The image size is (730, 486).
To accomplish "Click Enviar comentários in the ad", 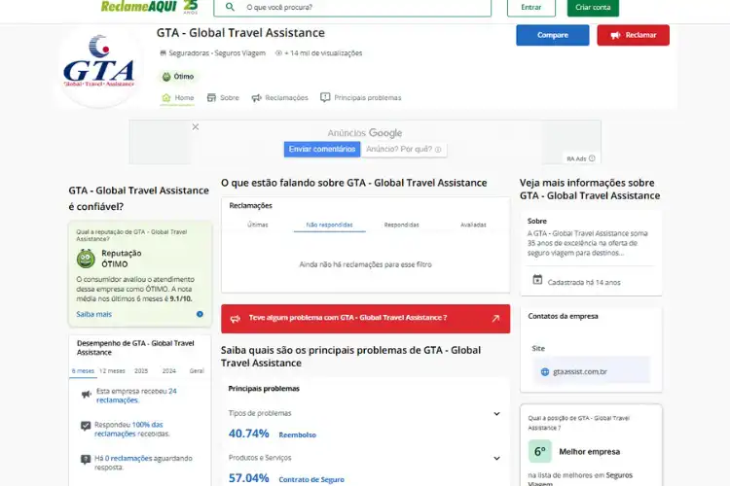I will tap(322, 150).
